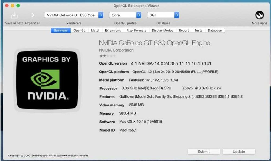
Task: Click the realtech VR copyright text
Action: pyautogui.click(x=48, y=156)
